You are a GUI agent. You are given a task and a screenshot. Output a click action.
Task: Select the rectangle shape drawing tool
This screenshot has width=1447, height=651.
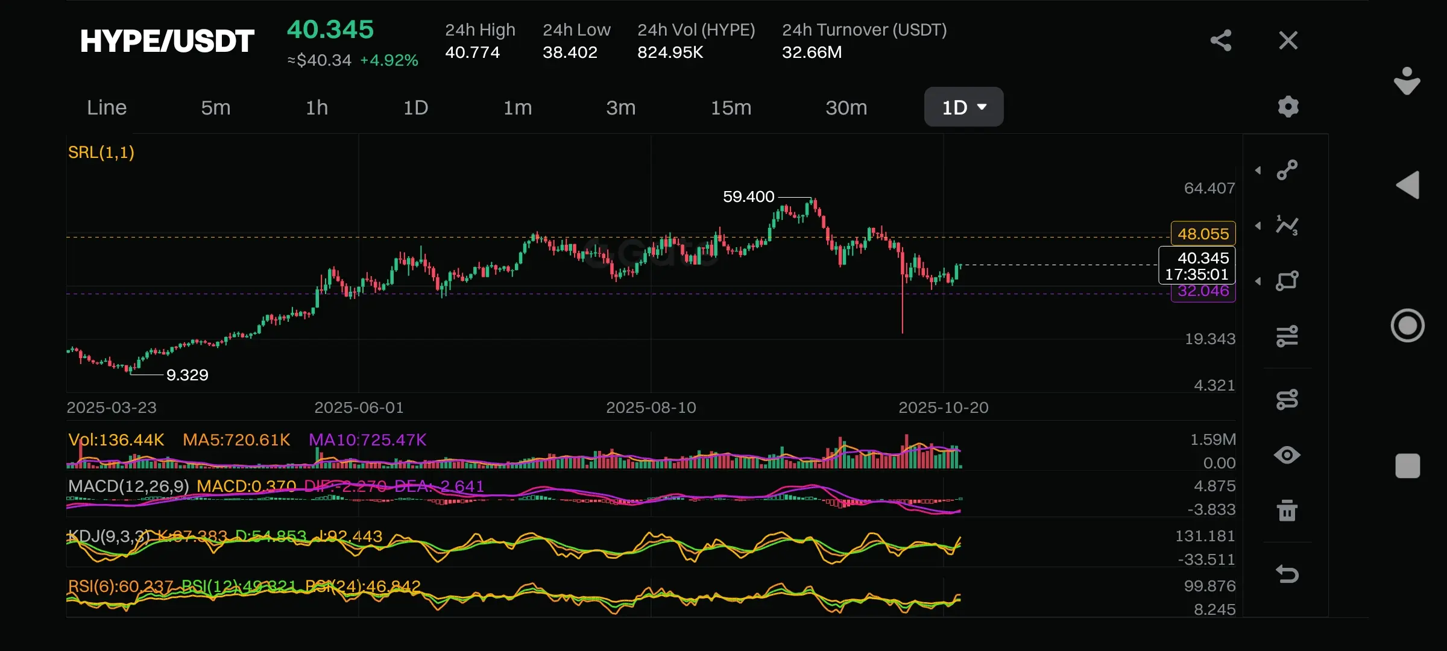[x=1287, y=281]
